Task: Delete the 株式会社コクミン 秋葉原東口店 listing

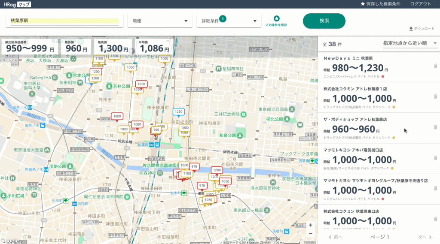Action: (x=436, y=219)
